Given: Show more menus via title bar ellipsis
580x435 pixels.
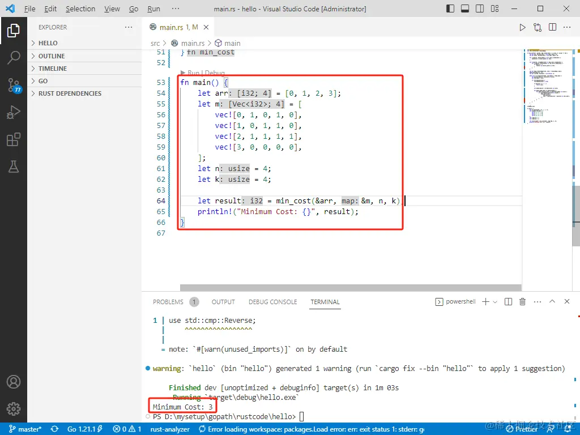Looking at the screenshot, I should pos(176,8).
